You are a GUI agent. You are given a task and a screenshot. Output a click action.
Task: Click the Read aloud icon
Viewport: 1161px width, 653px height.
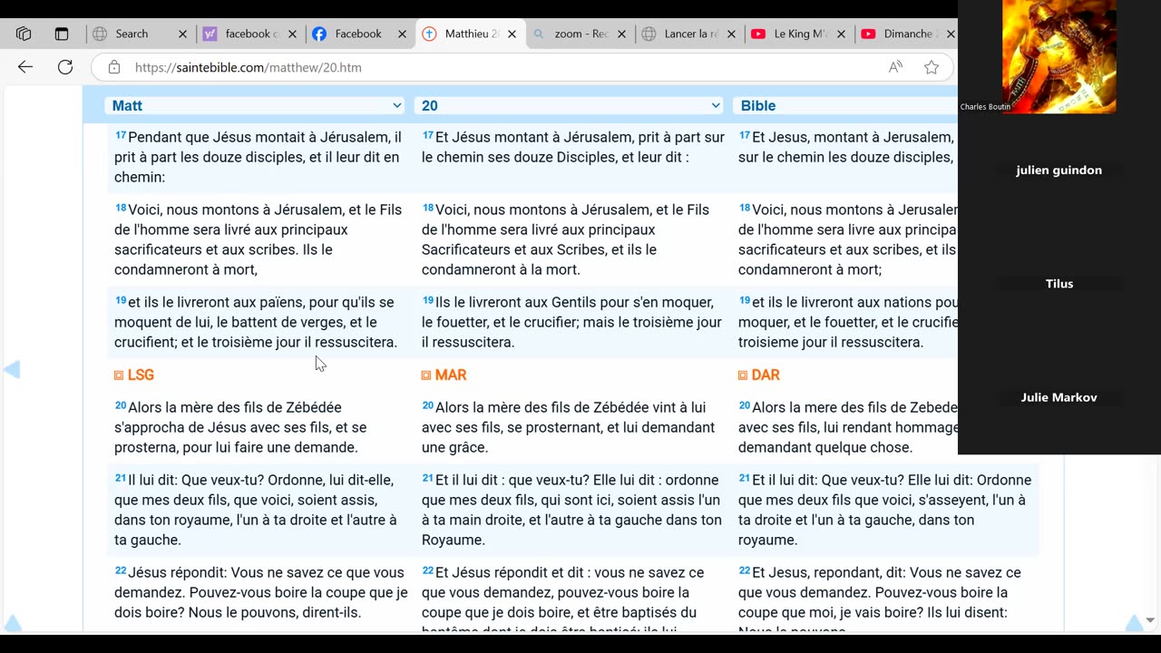[895, 67]
